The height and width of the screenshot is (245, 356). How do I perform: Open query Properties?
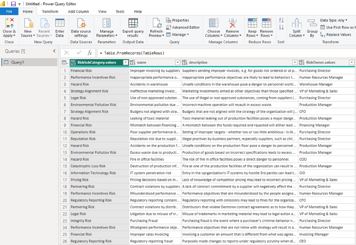pos(178,20)
